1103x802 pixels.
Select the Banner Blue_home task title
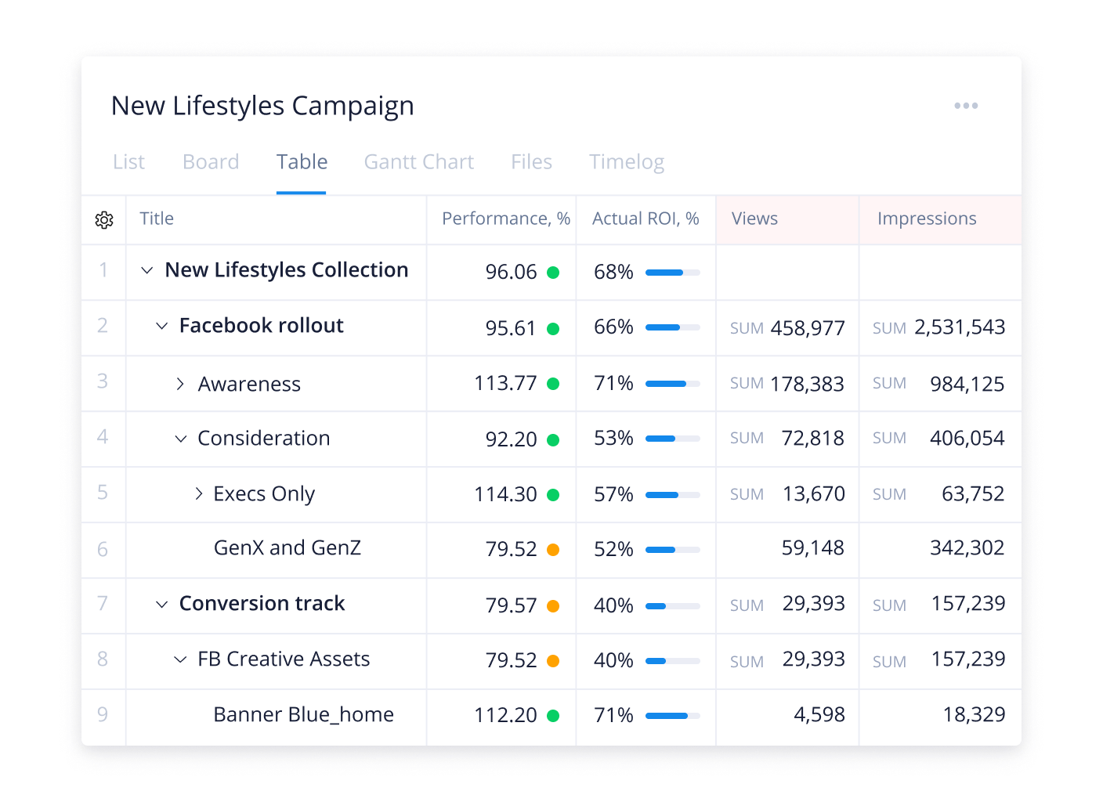[x=304, y=714]
